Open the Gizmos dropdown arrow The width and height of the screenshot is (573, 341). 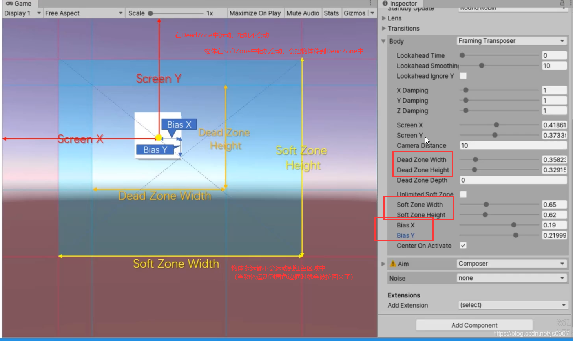click(372, 13)
